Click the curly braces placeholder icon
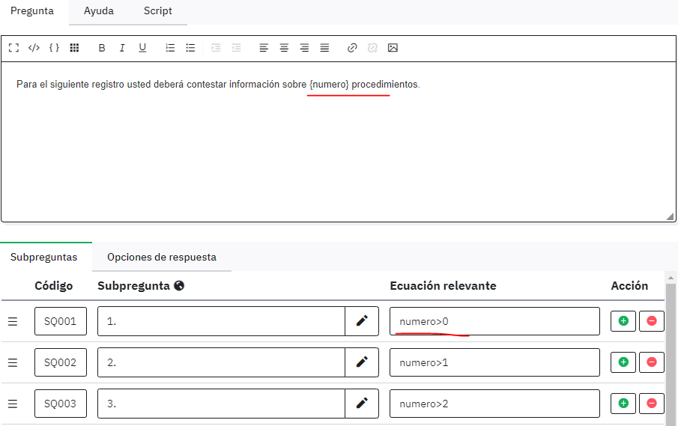The height and width of the screenshot is (426, 678). [x=54, y=48]
